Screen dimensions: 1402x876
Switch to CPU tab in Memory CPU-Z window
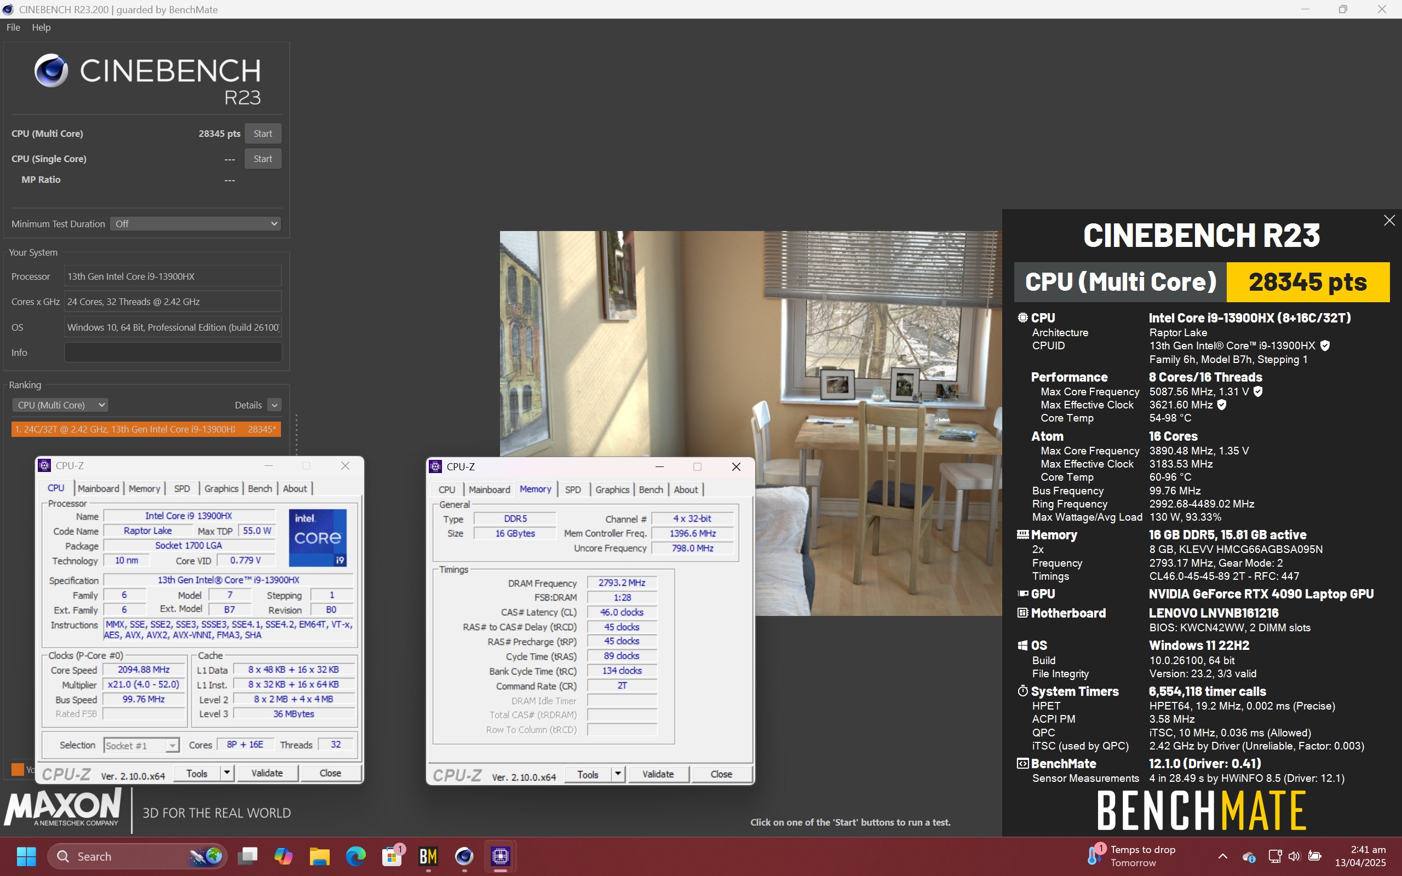(x=447, y=489)
